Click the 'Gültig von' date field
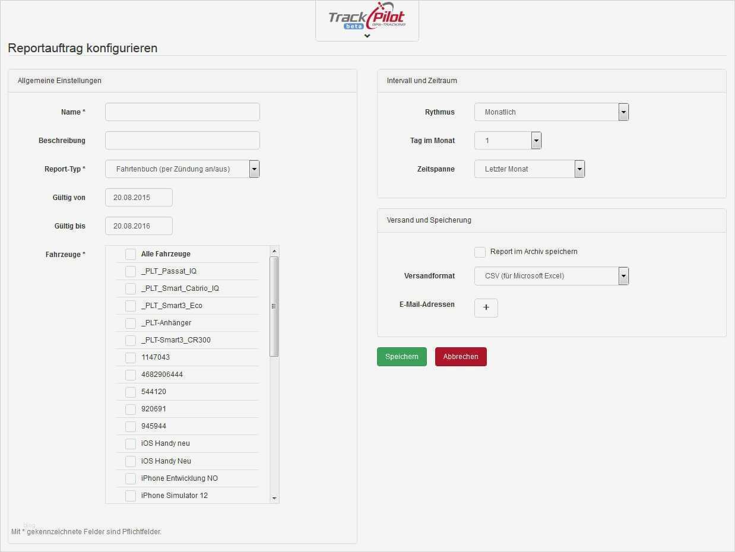Image resolution: width=735 pixels, height=552 pixels. [138, 197]
